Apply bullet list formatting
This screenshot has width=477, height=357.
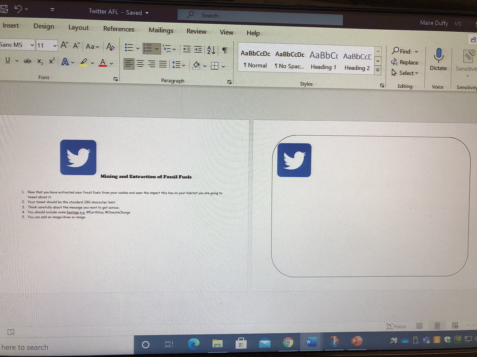click(x=129, y=48)
